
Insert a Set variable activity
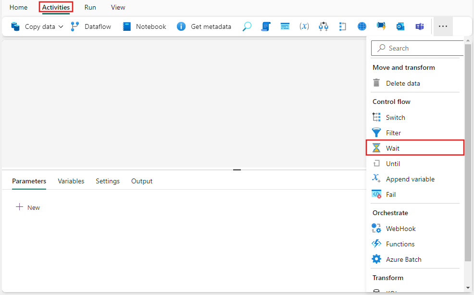point(304,26)
